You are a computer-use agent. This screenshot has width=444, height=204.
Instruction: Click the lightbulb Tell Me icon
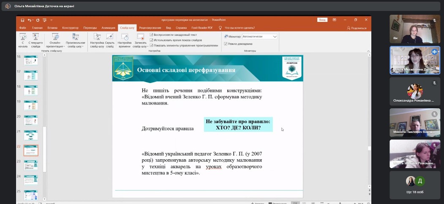(220, 28)
